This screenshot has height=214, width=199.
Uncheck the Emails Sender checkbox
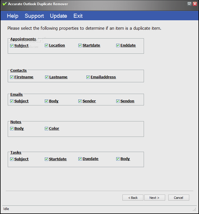pos(80,101)
